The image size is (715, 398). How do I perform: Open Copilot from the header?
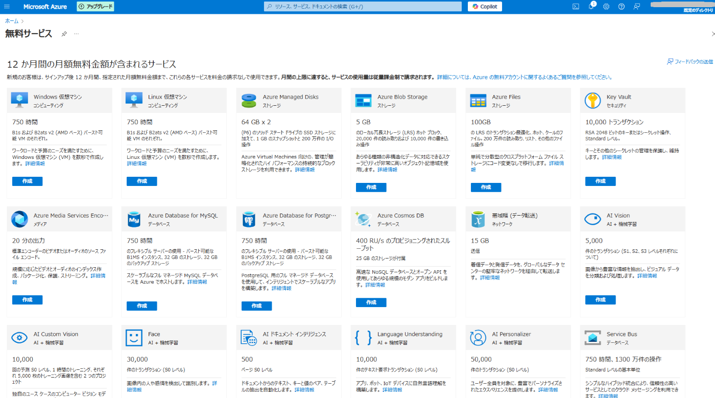(x=485, y=7)
